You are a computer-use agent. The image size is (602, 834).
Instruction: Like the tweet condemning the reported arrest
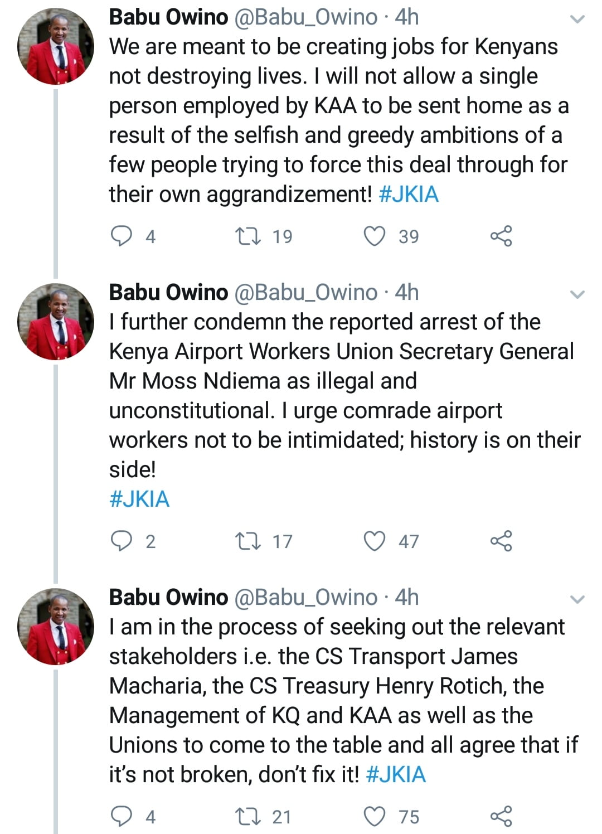click(x=375, y=541)
